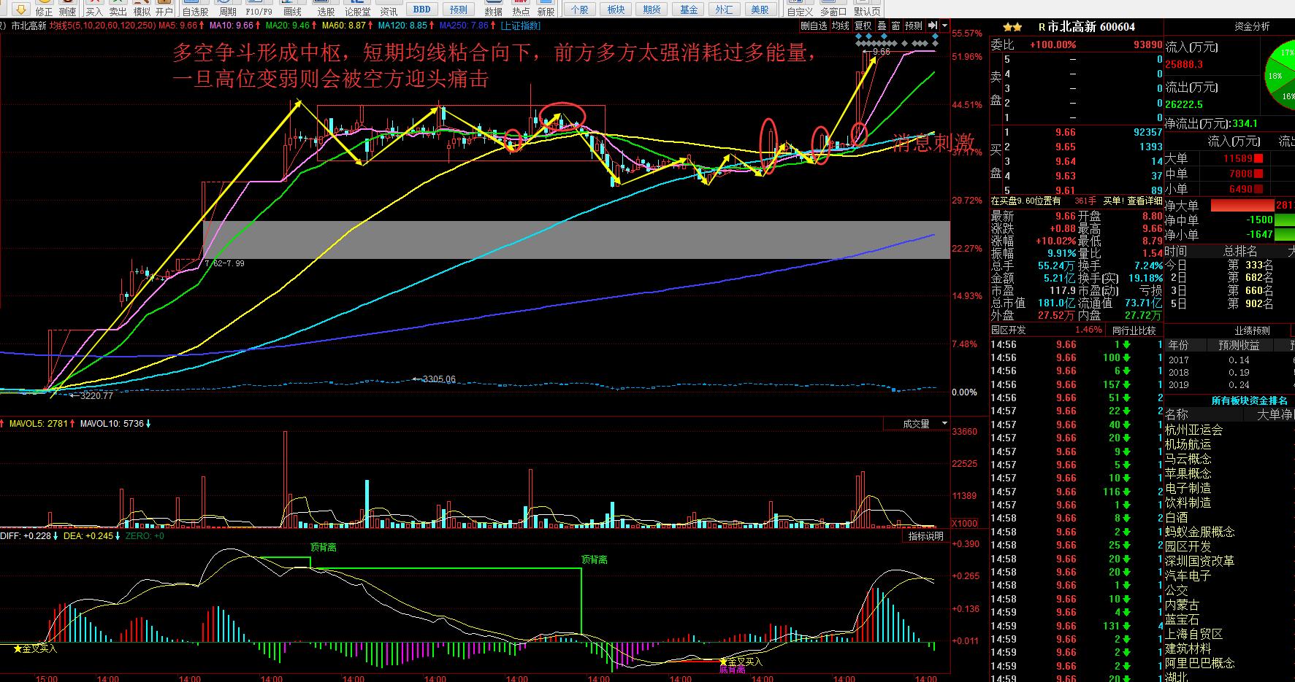Toggle the 均线 moving average display
The image size is (1295, 682).
(841, 26)
